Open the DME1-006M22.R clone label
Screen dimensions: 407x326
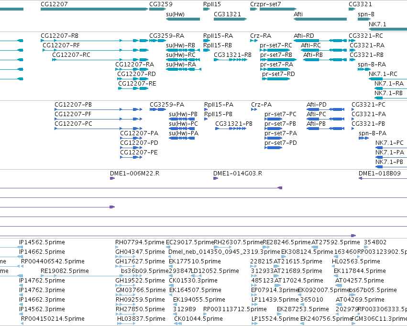tap(135, 173)
